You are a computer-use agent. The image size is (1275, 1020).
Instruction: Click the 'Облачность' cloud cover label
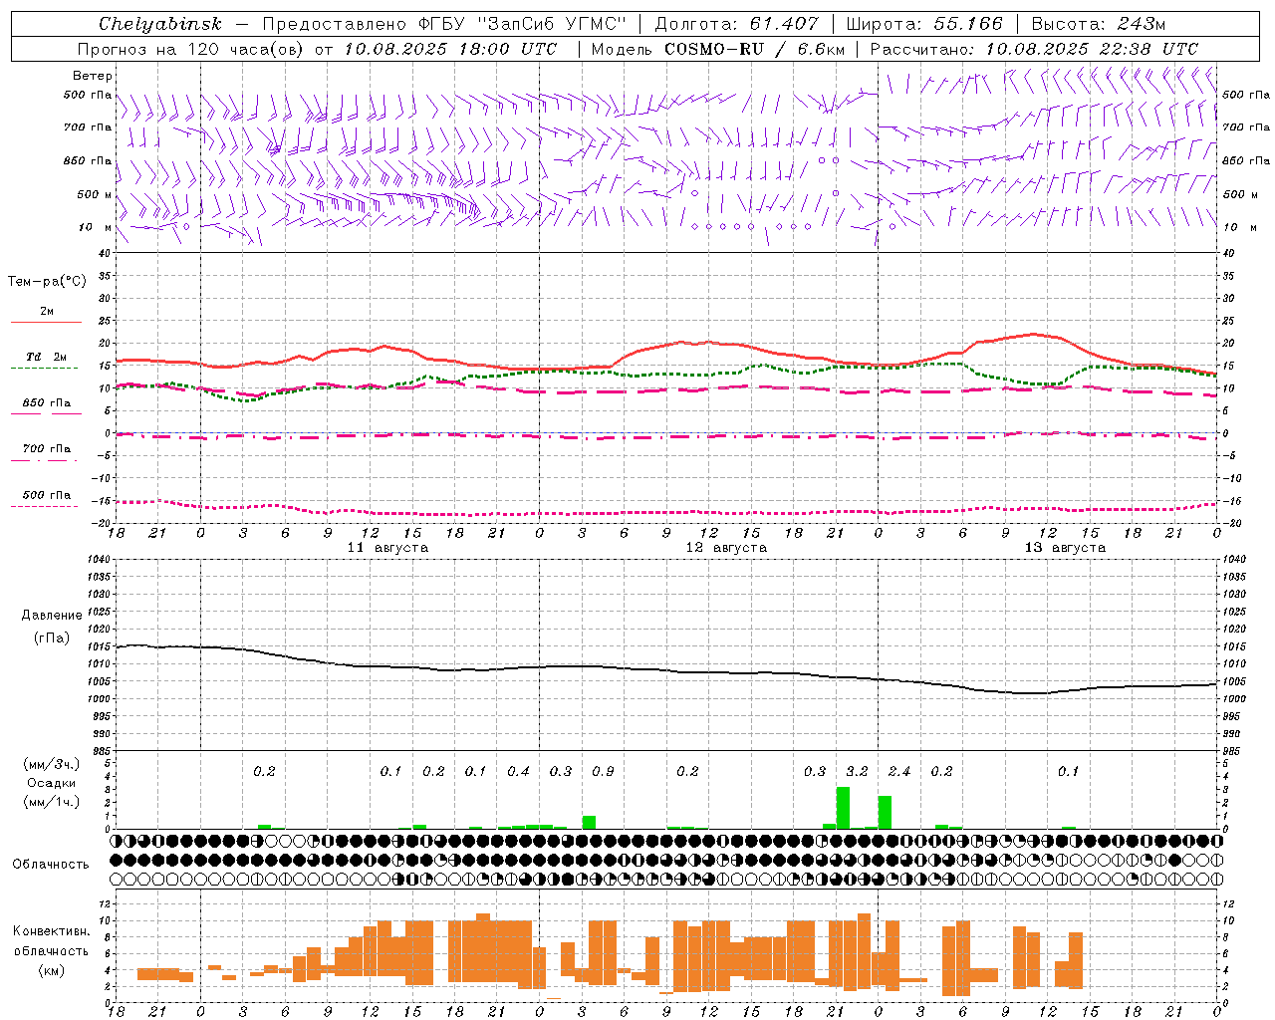[x=51, y=865]
